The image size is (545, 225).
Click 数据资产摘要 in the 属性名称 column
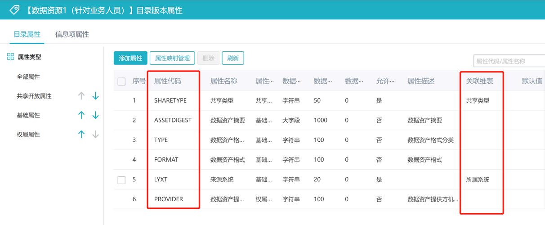pos(228,120)
